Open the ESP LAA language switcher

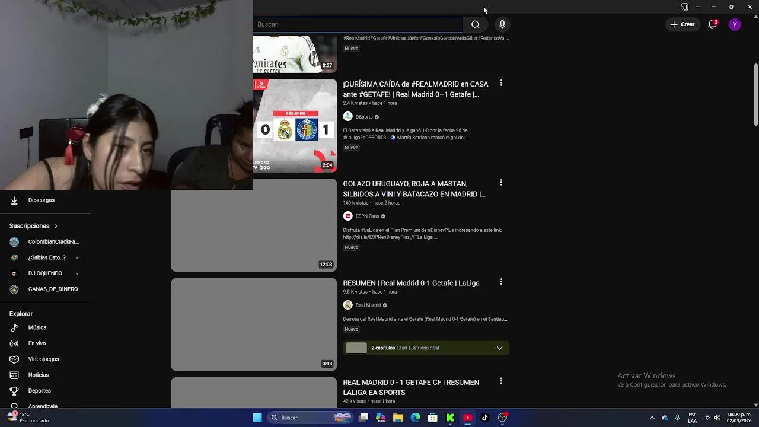(x=693, y=418)
